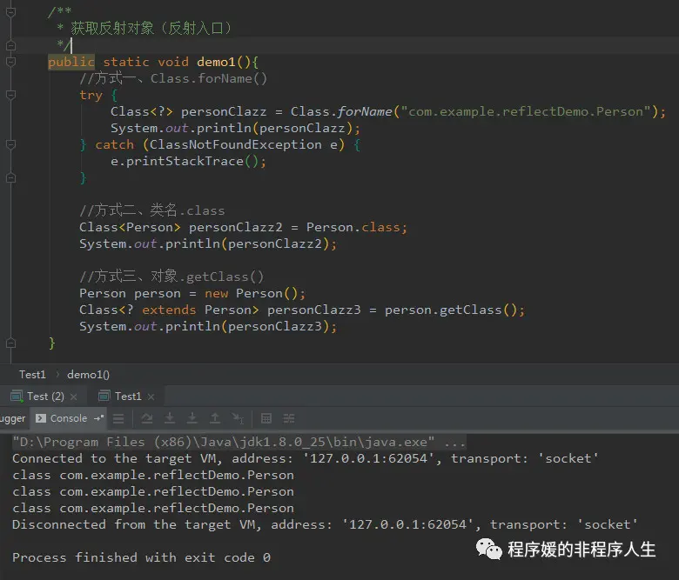Fold the catch block at the catch line
The width and height of the screenshot is (679, 580).
pos(10,144)
